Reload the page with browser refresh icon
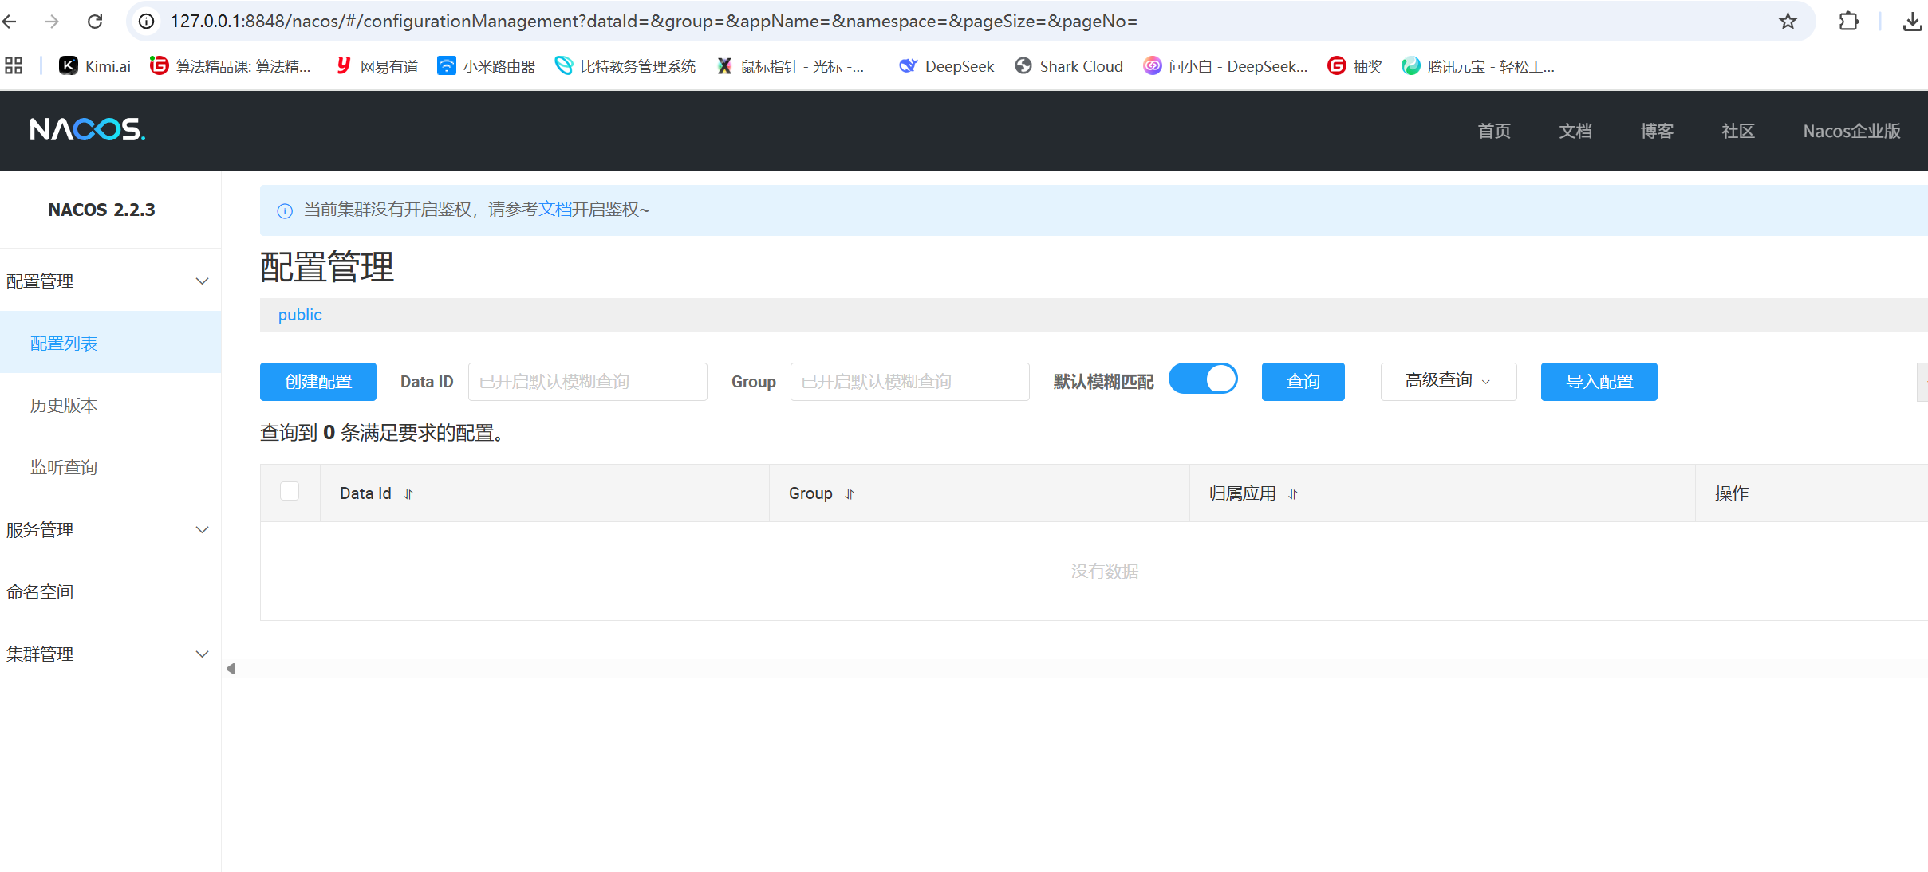Viewport: 1928px width, 872px height. point(95,22)
